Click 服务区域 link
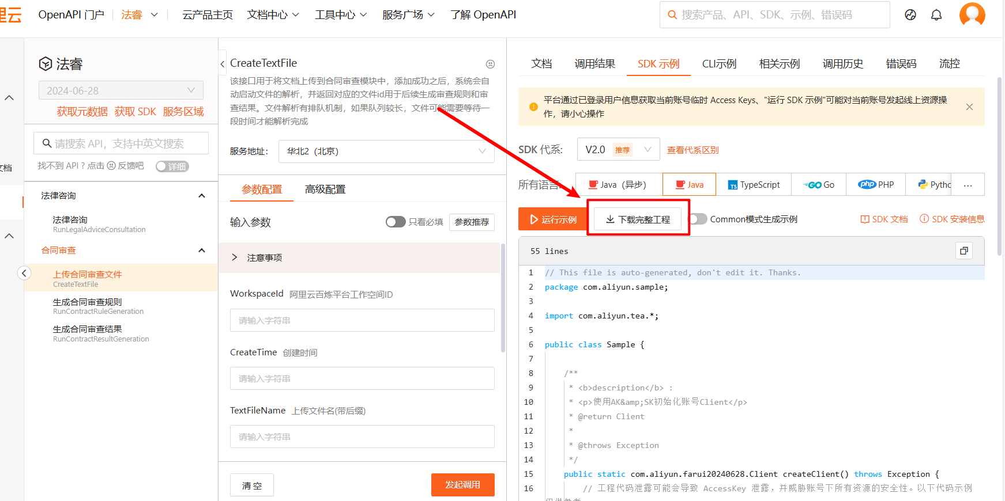1005x501 pixels. click(183, 112)
